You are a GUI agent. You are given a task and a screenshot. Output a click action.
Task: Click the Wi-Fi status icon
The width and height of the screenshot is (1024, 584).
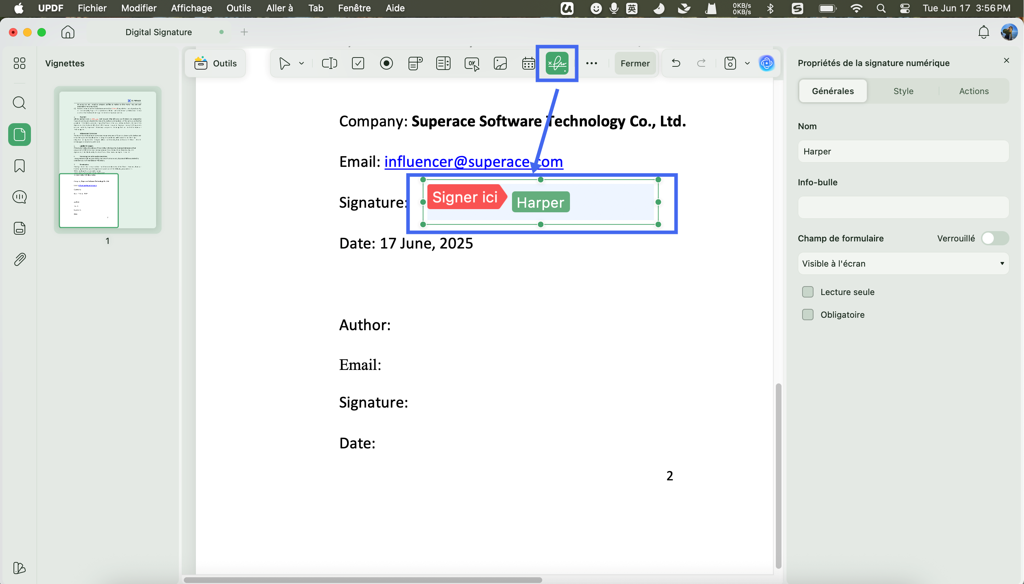pos(856,8)
